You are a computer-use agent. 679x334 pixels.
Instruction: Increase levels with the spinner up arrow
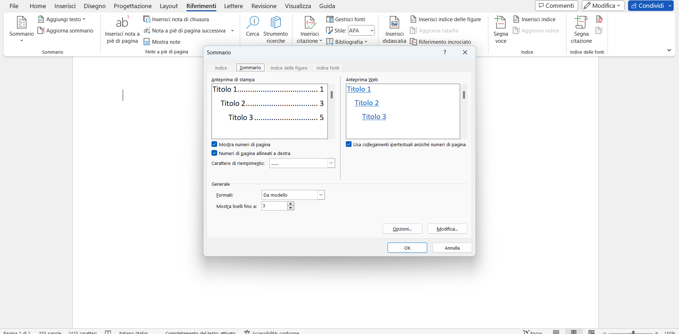pyautogui.click(x=291, y=204)
